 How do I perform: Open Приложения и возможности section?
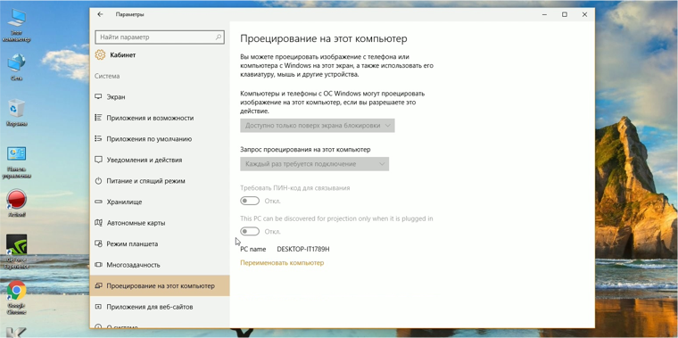(x=160, y=118)
